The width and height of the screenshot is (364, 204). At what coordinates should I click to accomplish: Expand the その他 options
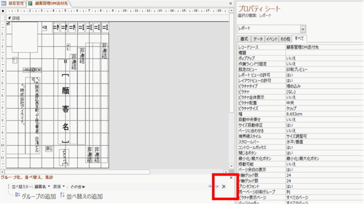tap(77, 186)
